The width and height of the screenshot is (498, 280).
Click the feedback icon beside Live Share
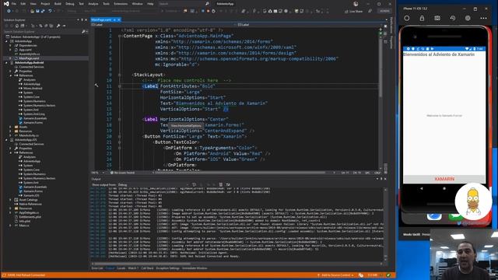pos(370,11)
